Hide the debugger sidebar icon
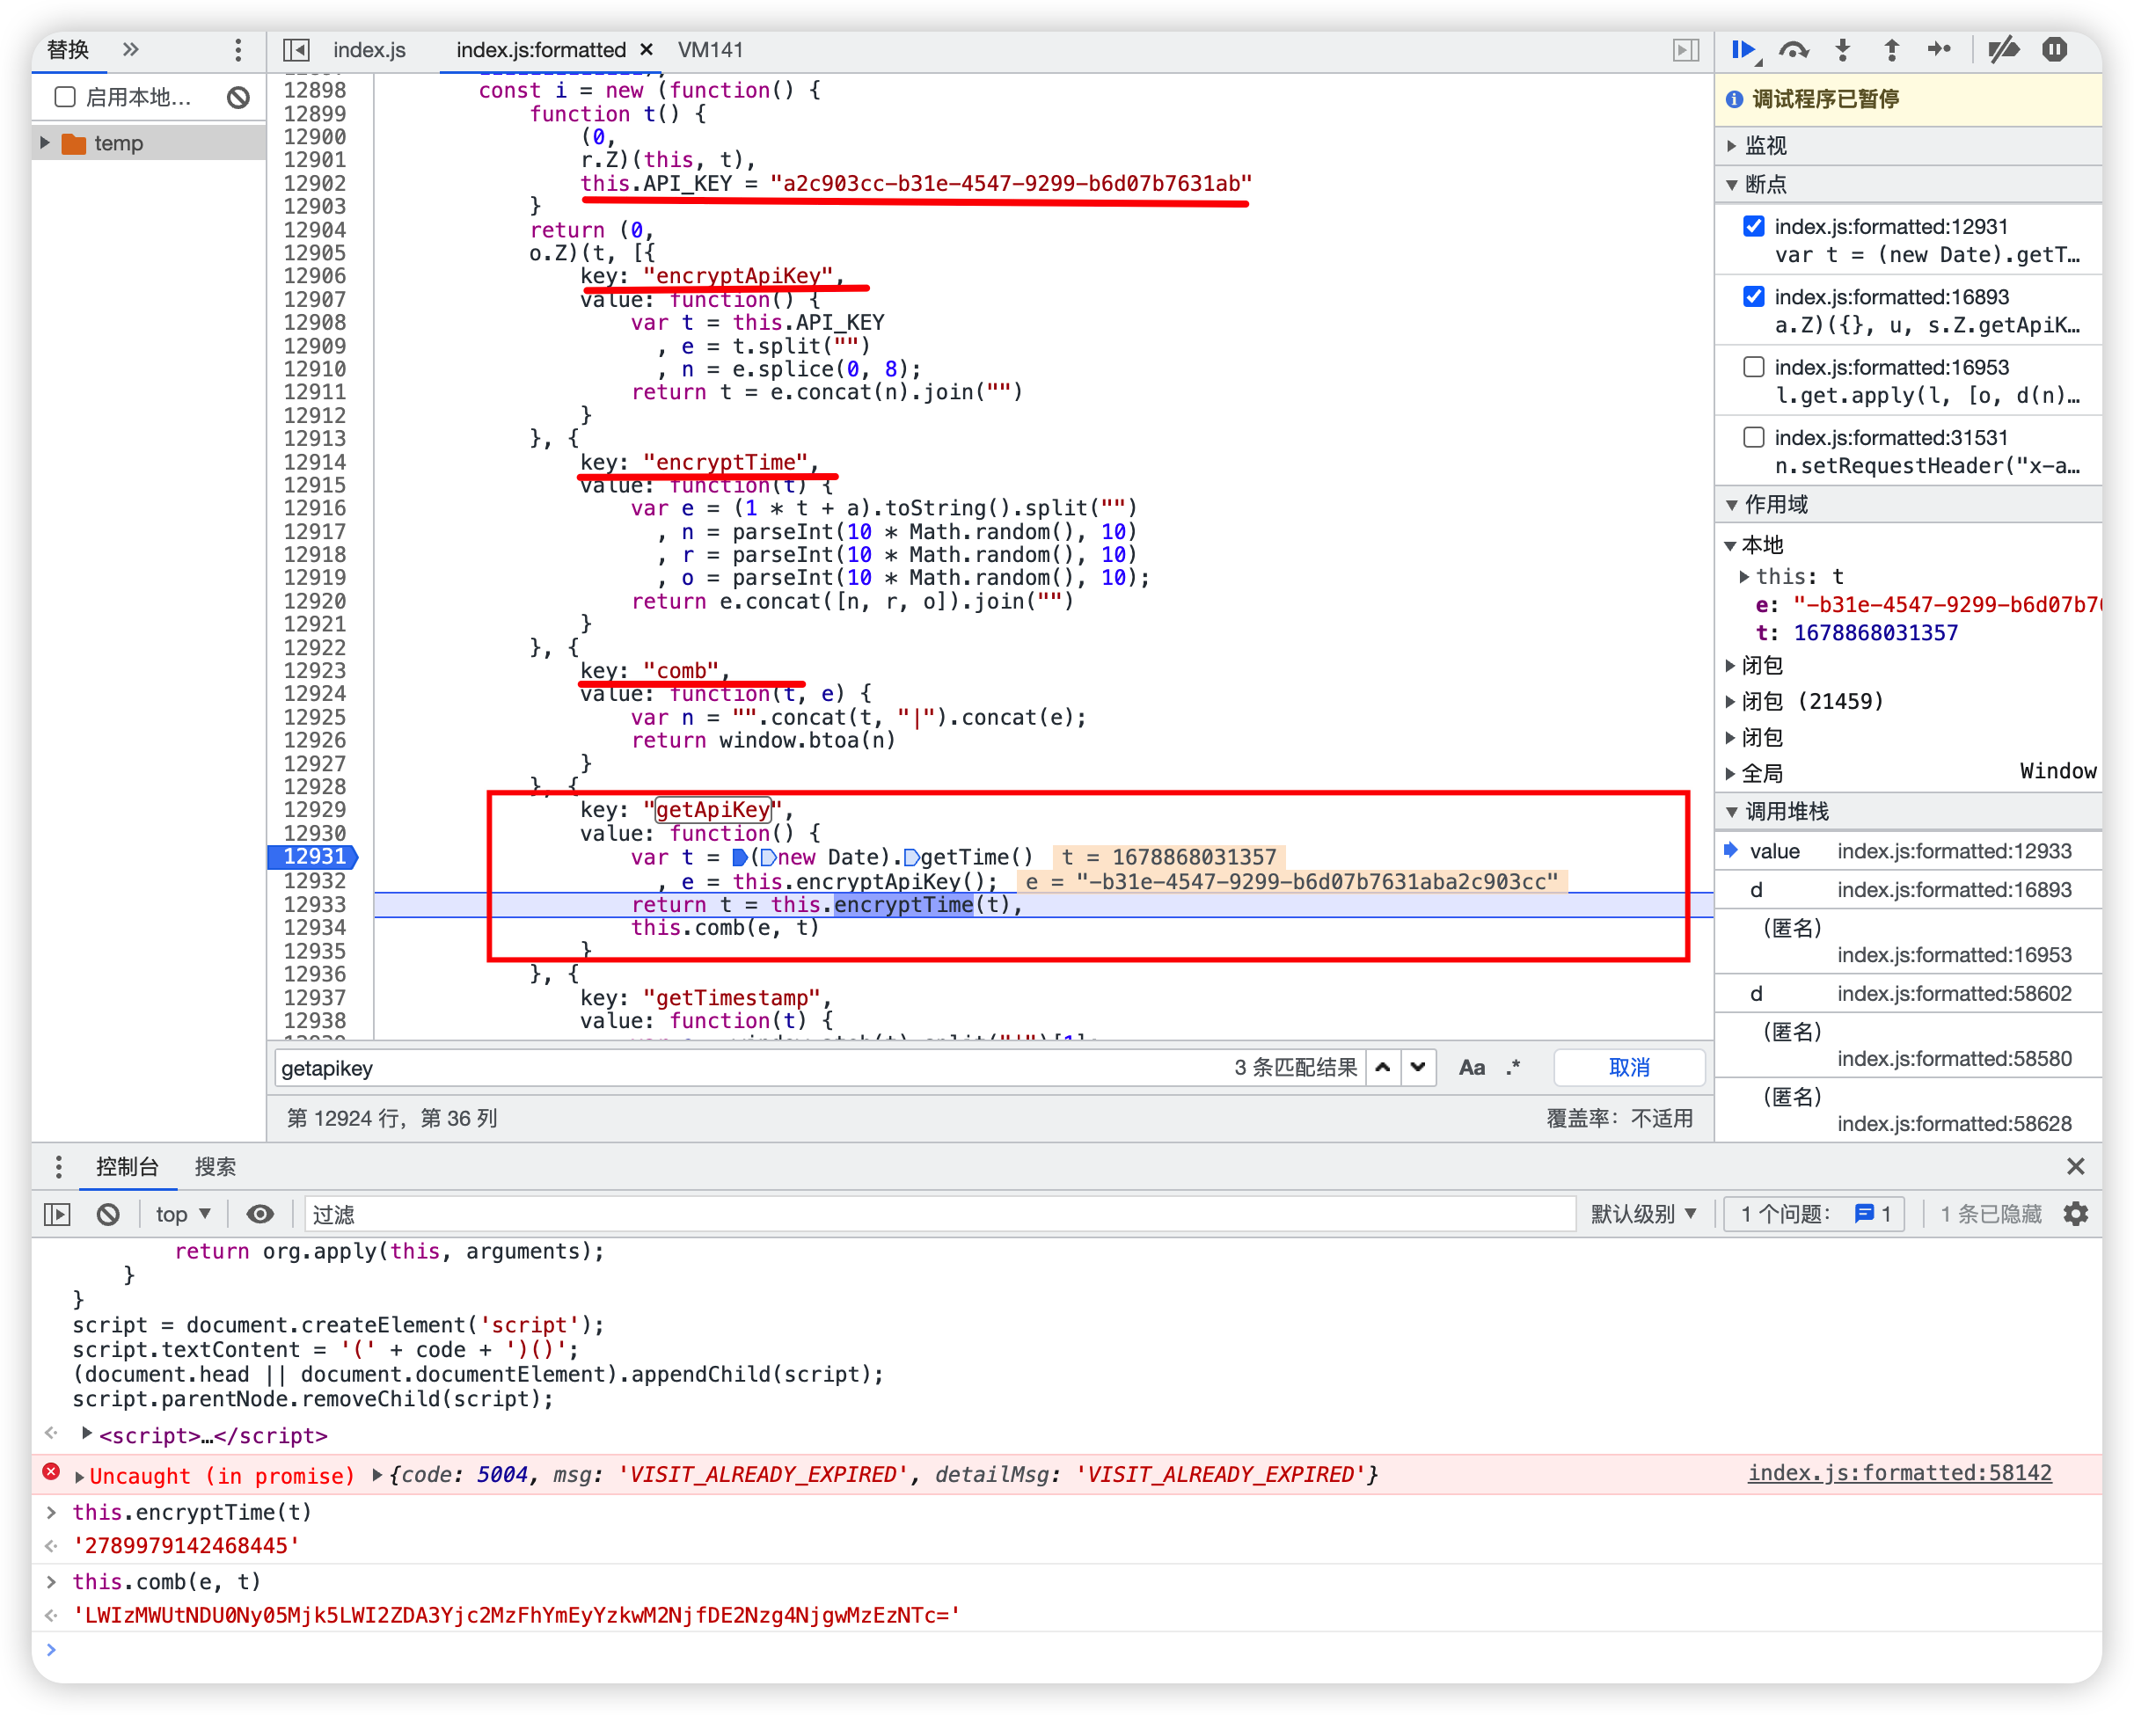 (x=1686, y=49)
